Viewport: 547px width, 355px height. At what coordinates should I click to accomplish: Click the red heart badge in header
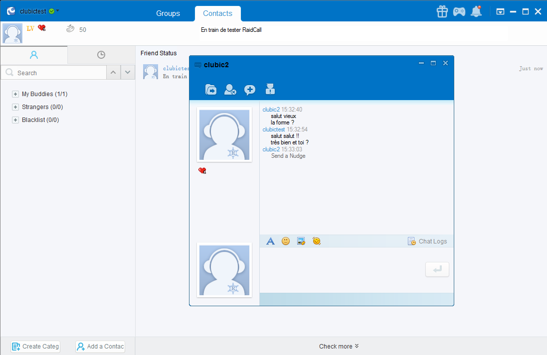(x=42, y=28)
